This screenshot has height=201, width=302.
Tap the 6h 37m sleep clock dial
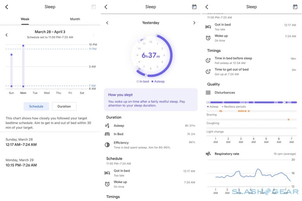[x=151, y=55]
